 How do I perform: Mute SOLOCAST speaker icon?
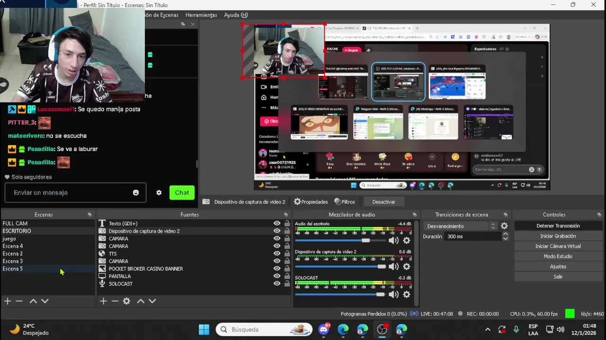[x=393, y=294]
